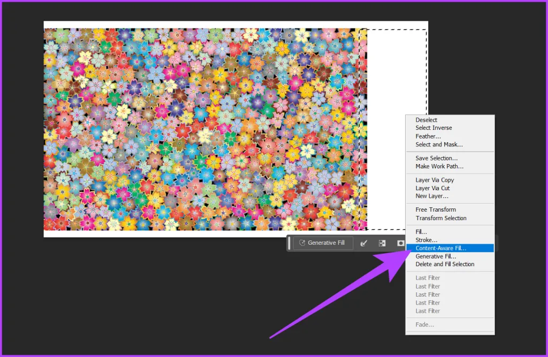
Task: Select Deselect in the context menu
Action: tap(427, 120)
